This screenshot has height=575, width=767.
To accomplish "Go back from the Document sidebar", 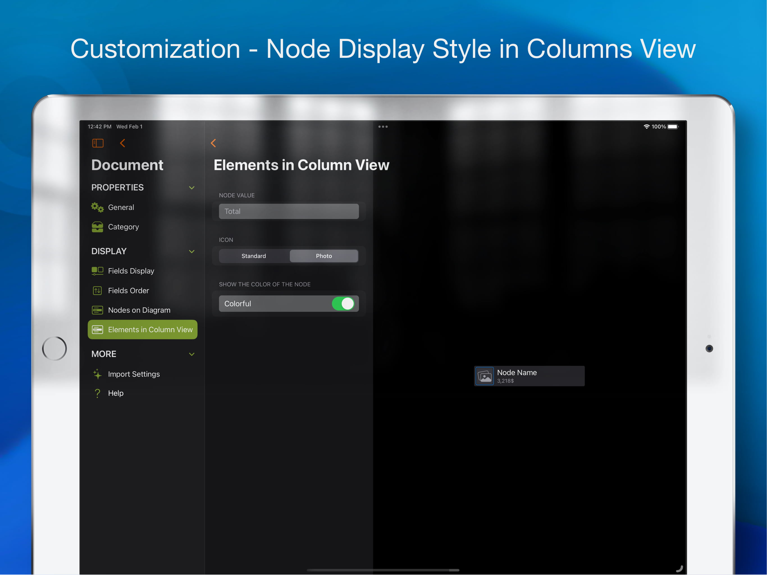I will [122, 143].
